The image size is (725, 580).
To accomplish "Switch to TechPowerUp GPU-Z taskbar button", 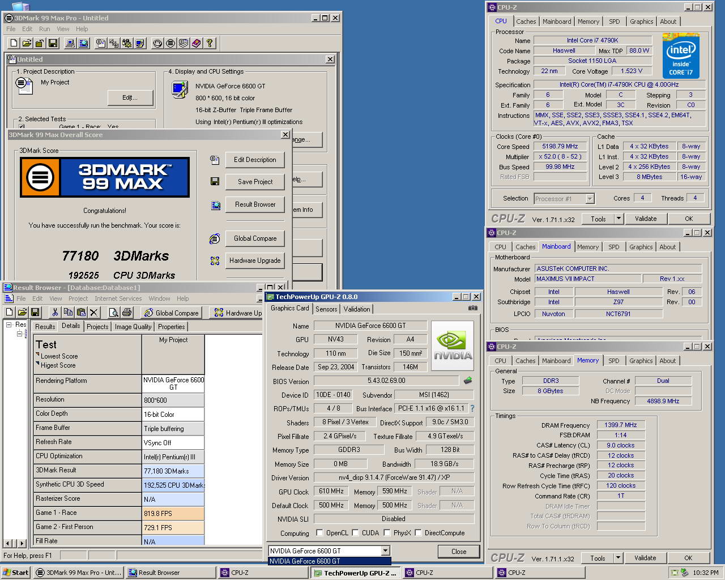I will [355, 573].
